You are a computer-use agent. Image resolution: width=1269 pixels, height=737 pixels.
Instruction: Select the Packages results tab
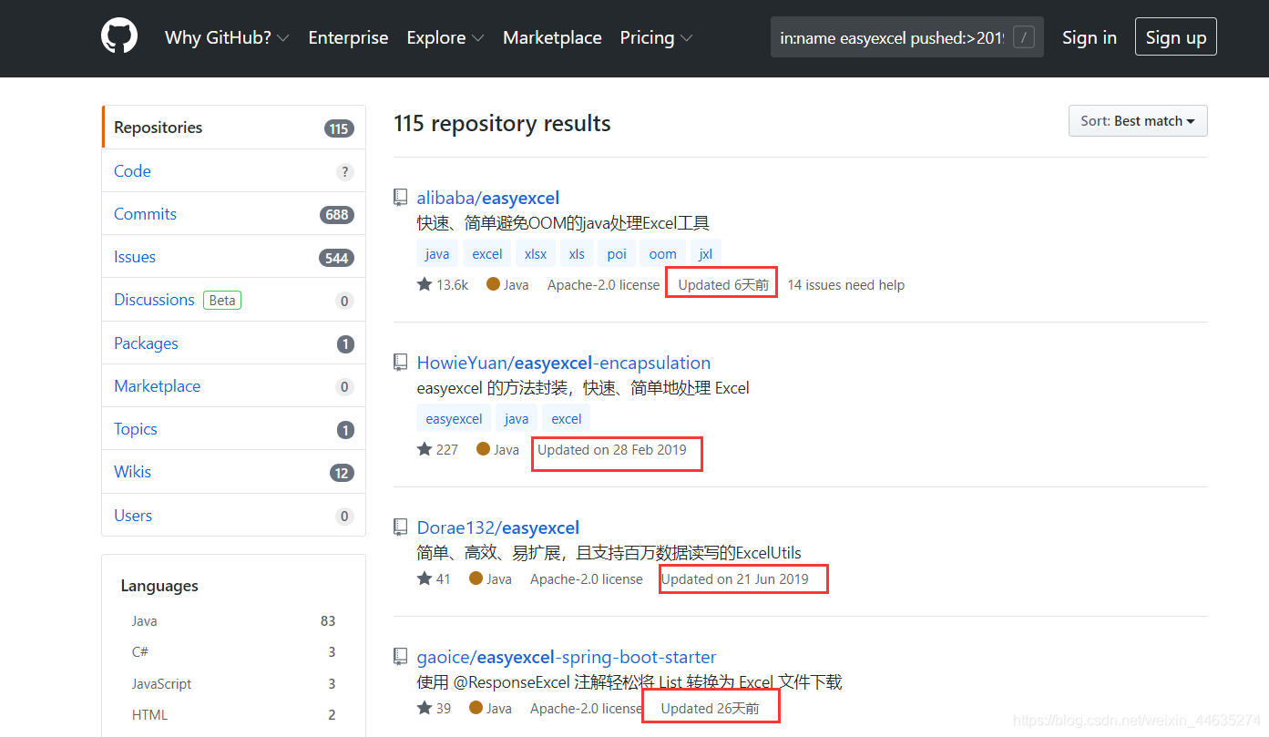pyautogui.click(x=233, y=343)
